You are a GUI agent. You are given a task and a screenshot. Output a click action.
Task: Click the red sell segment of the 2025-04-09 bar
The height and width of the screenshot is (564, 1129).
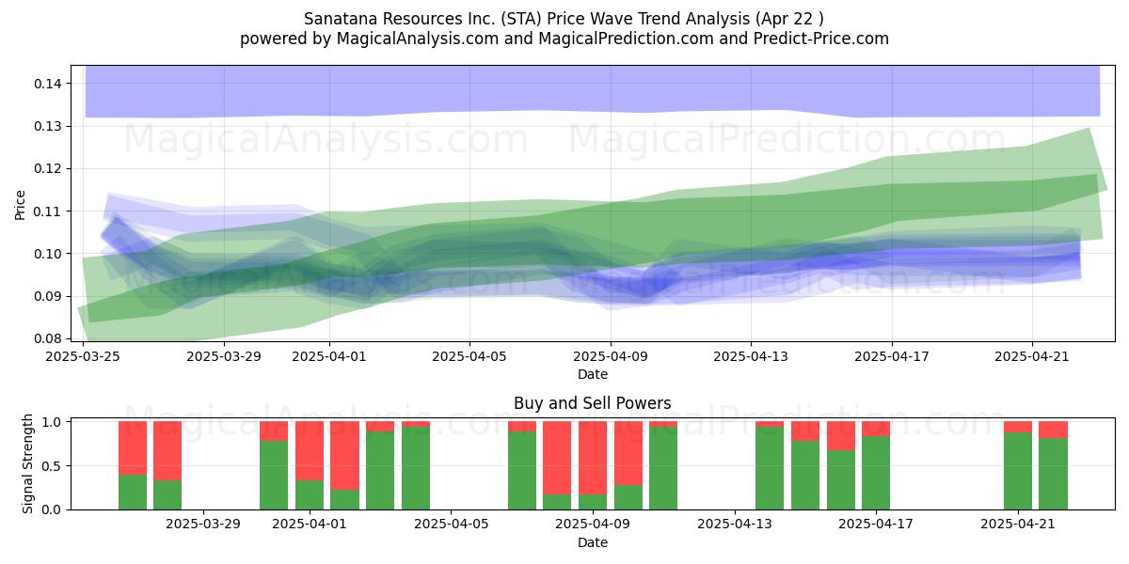tap(593, 458)
